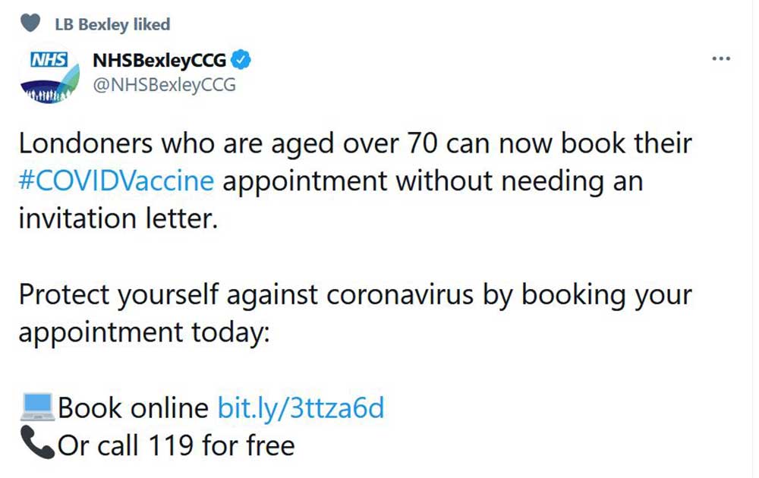Click the 'invitation letter.' text line
Viewport: 759px width, 478px height.
click(118, 217)
